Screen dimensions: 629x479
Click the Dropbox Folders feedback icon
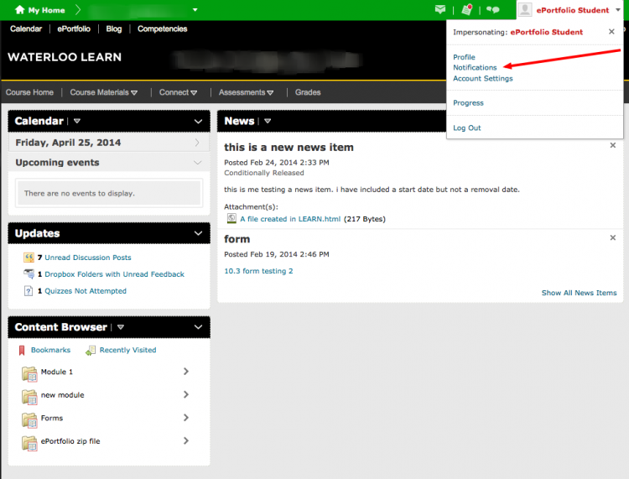point(29,274)
